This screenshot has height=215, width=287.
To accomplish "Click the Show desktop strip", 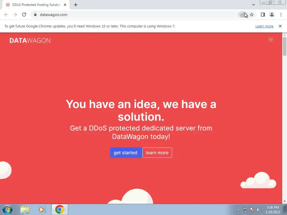I will pos(285,209).
